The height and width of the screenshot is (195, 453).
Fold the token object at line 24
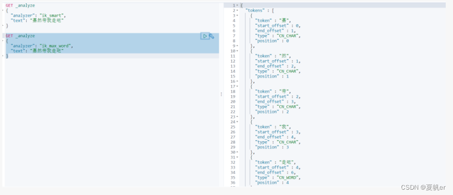click(x=237, y=122)
